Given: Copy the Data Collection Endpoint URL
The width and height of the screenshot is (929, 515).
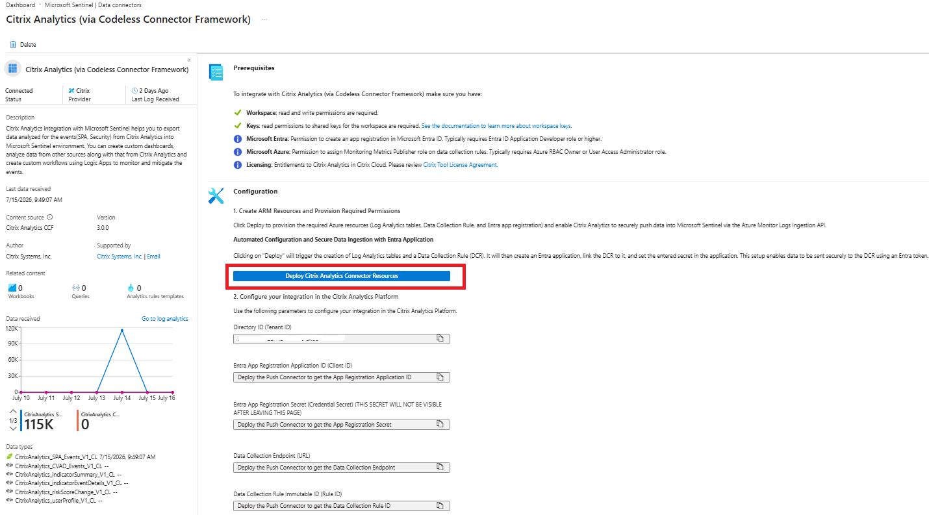Looking at the screenshot, I should tap(440, 467).
